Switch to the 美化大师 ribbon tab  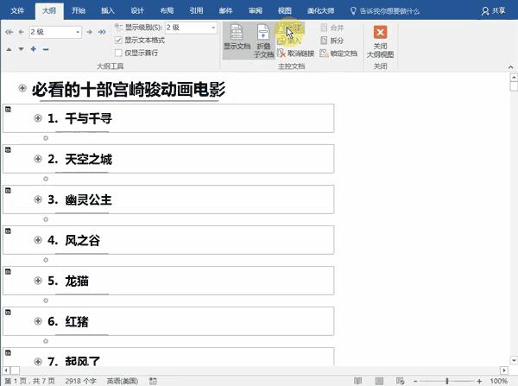tap(320, 10)
